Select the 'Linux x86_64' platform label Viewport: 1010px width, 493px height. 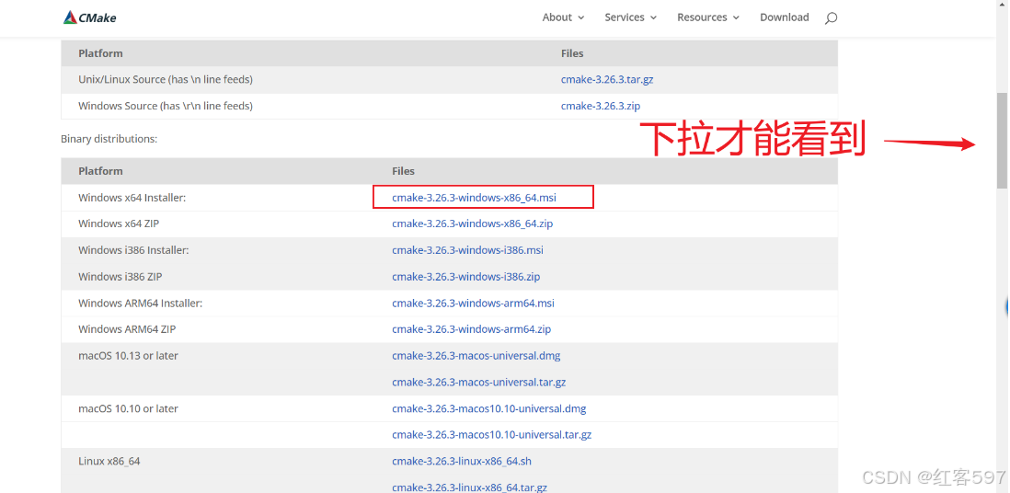tap(109, 462)
